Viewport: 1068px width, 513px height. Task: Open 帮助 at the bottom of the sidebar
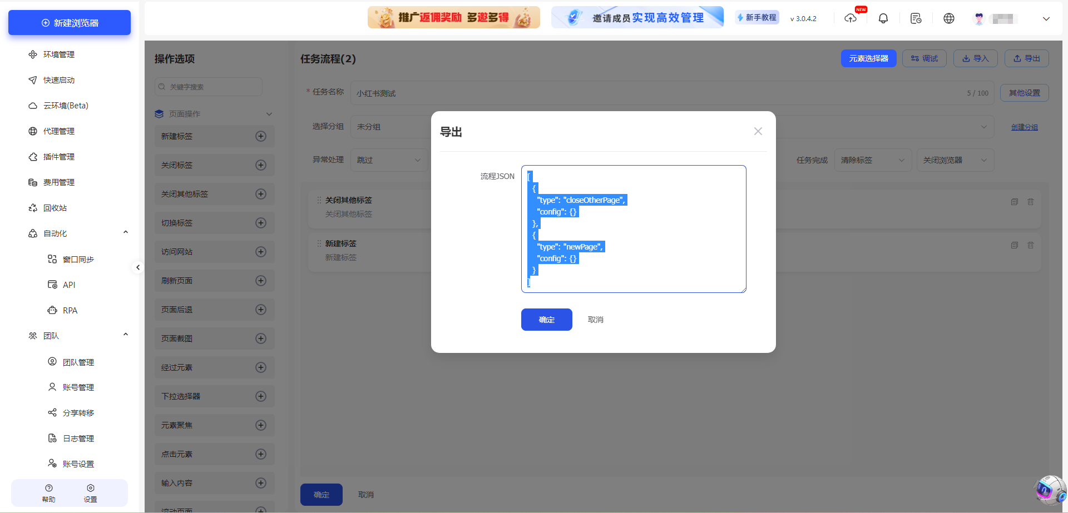(48, 493)
